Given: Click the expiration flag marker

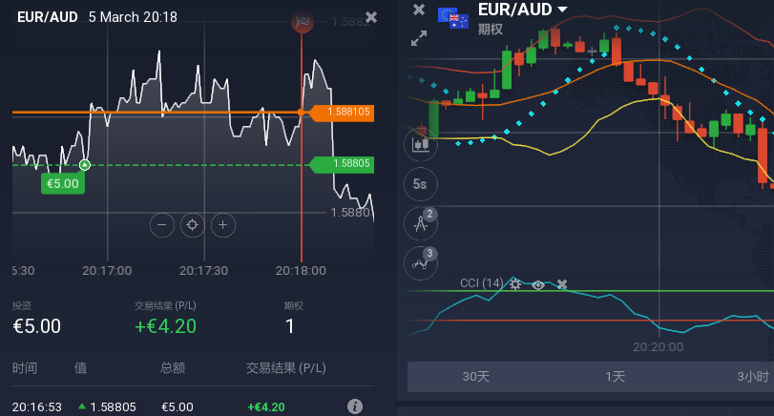Looking at the screenshot, I should [303, 22].
